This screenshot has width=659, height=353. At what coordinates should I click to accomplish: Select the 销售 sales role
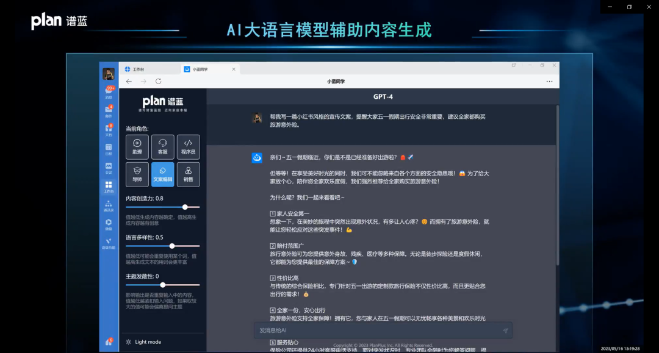point(189,174)
